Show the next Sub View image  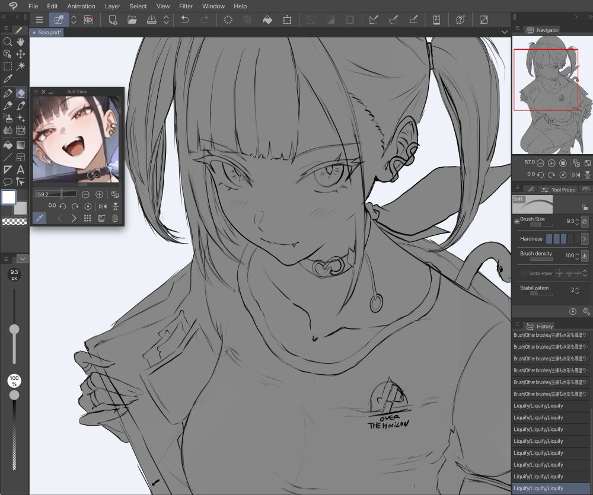coord(74,218)
